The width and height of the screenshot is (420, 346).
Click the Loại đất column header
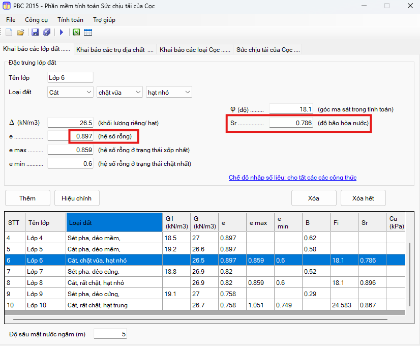point(114,222)
